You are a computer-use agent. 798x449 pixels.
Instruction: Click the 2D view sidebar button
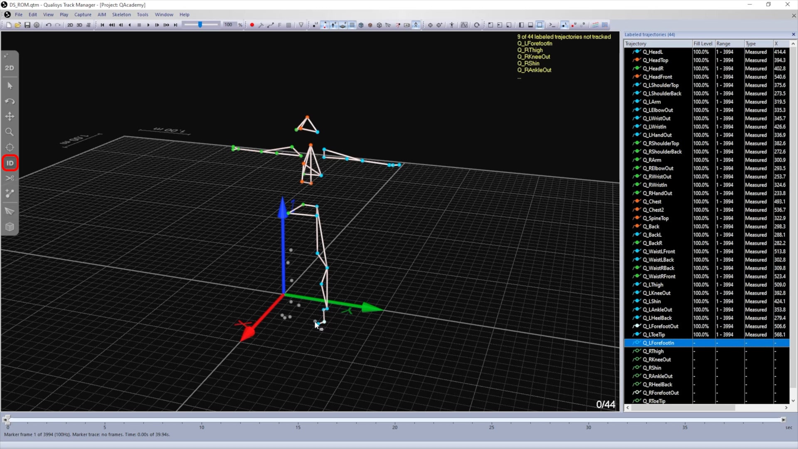coord(10,68)
